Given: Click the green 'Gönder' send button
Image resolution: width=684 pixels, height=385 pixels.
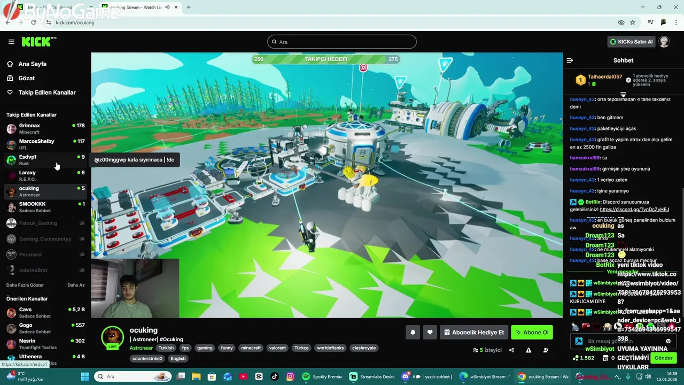Looking at the screenshot, I should pos(663,358).
